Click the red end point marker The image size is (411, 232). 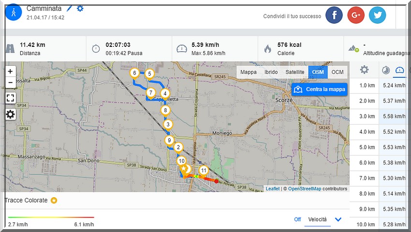217,181
